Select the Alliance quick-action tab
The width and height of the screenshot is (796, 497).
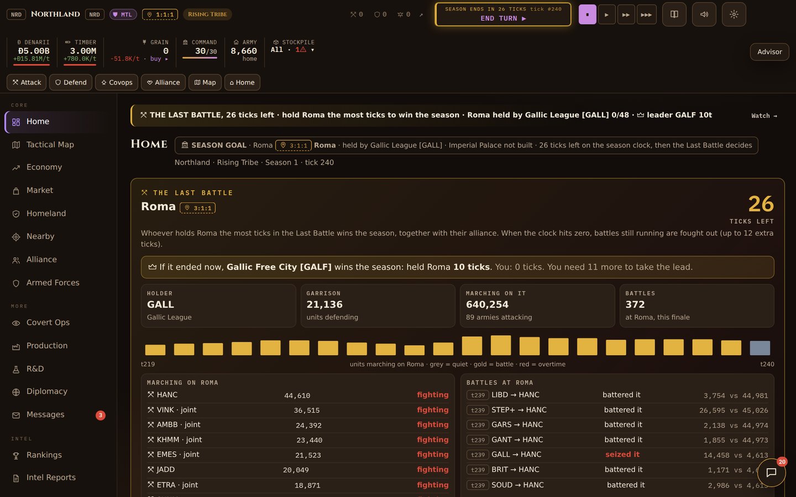click(163, 82)
